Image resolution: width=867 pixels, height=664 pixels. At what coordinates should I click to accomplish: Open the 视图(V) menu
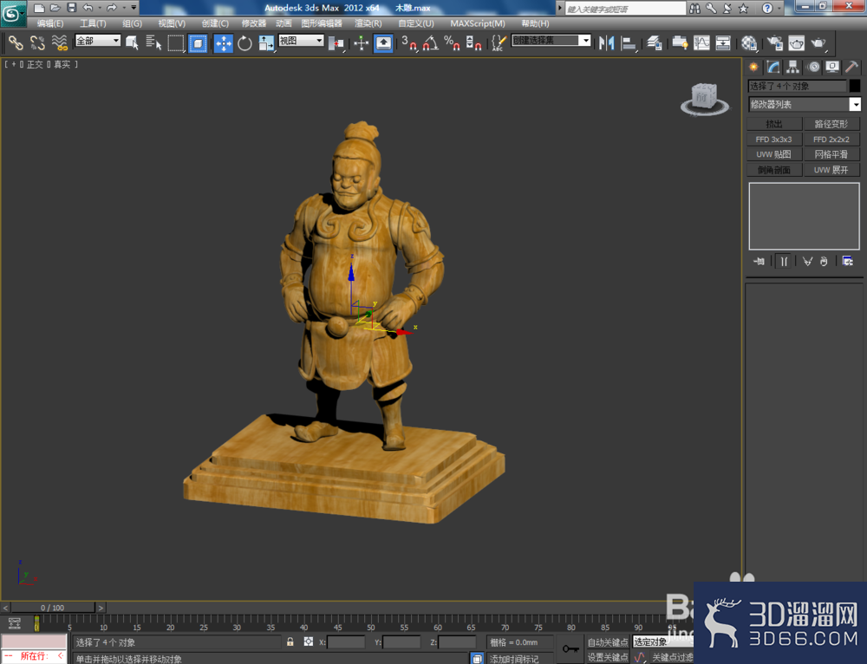[x=172, y=23]
